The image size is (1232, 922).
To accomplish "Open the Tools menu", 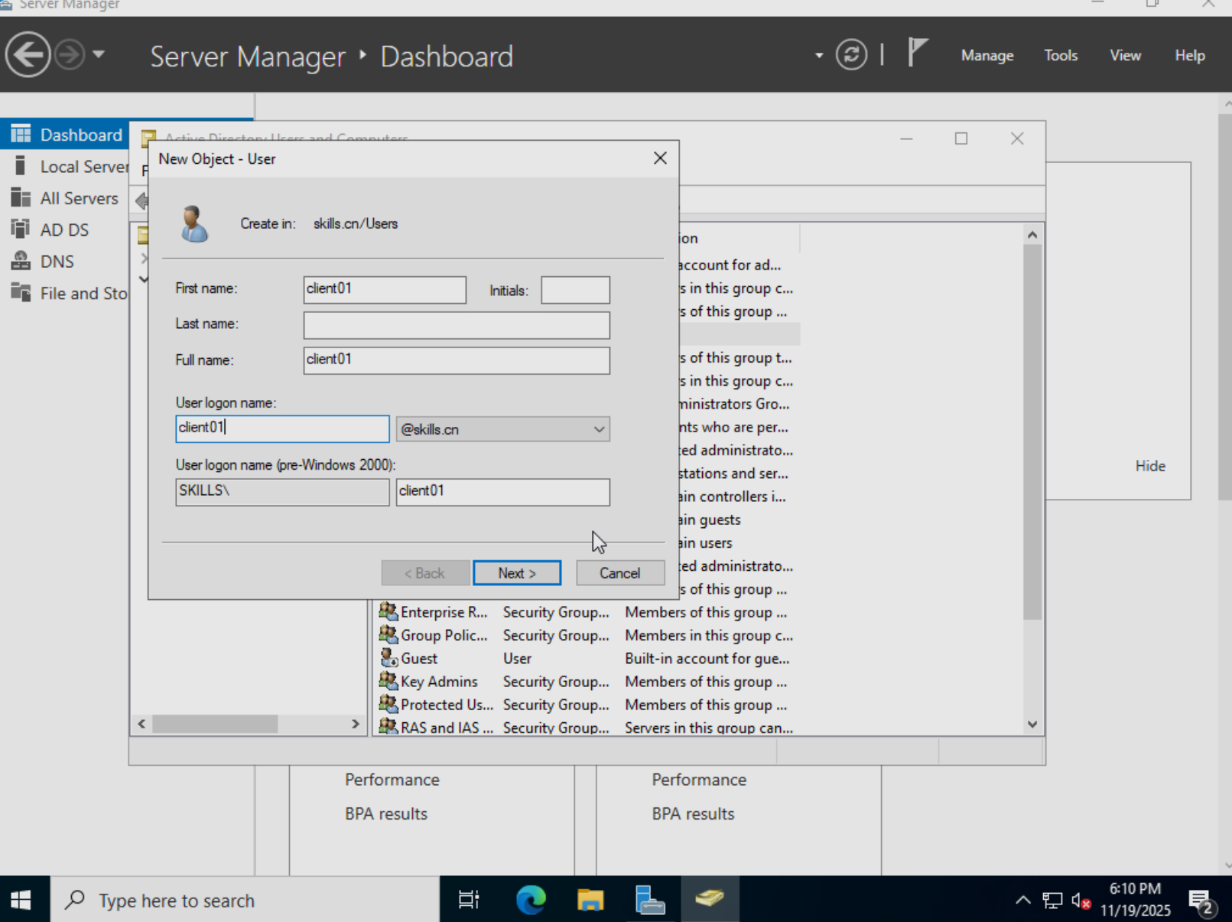I will click(x=1061, y=55).
